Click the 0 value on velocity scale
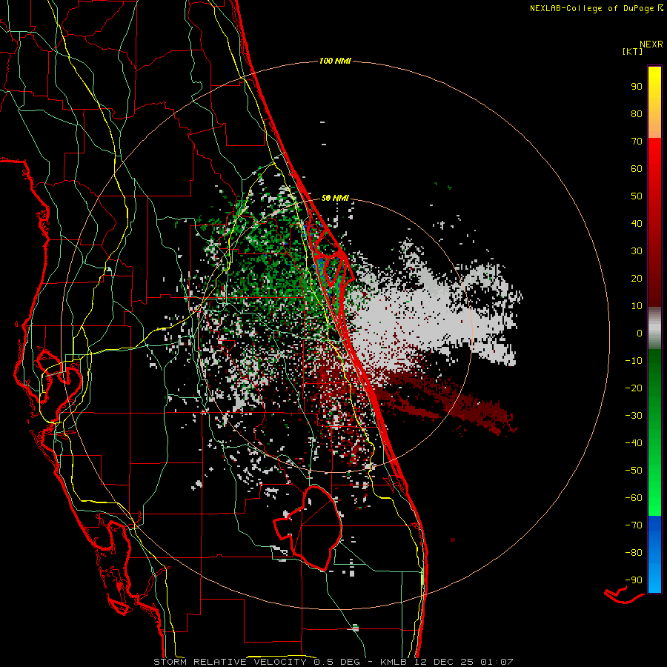667x667 pixels. [640, 333]
